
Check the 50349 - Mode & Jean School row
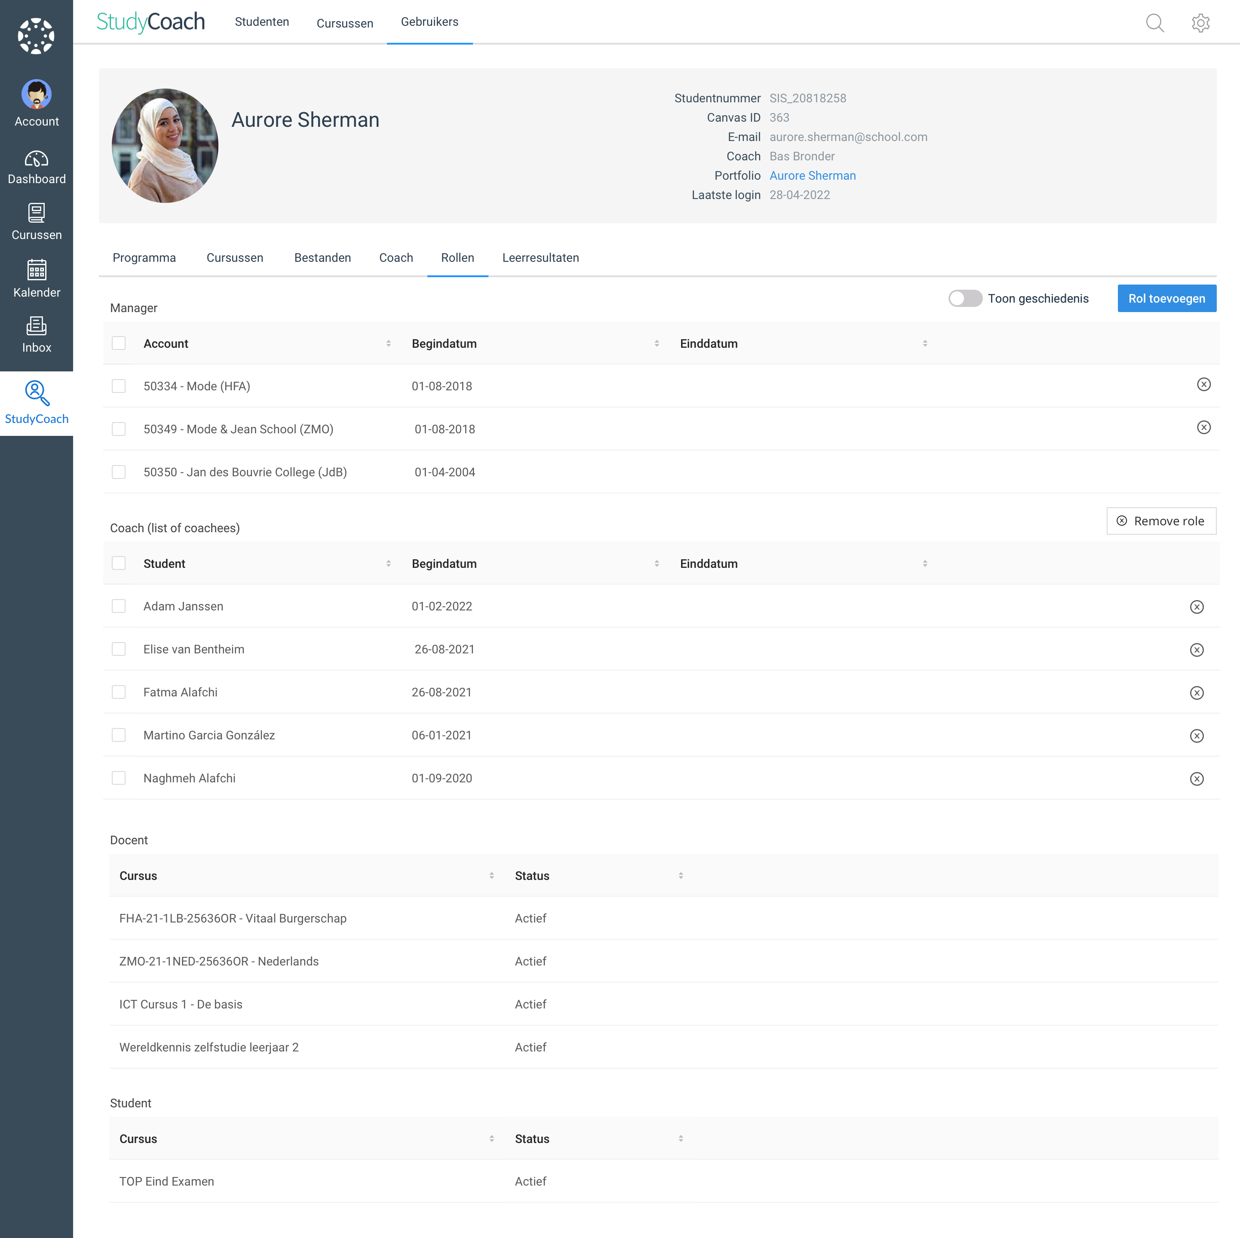tap(119, 429)
